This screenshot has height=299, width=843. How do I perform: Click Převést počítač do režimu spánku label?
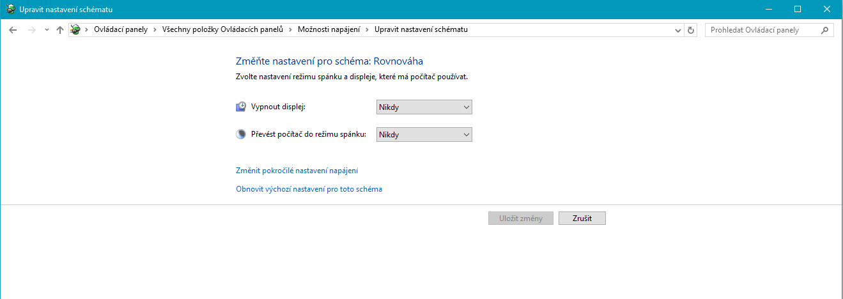coord(309,134)
